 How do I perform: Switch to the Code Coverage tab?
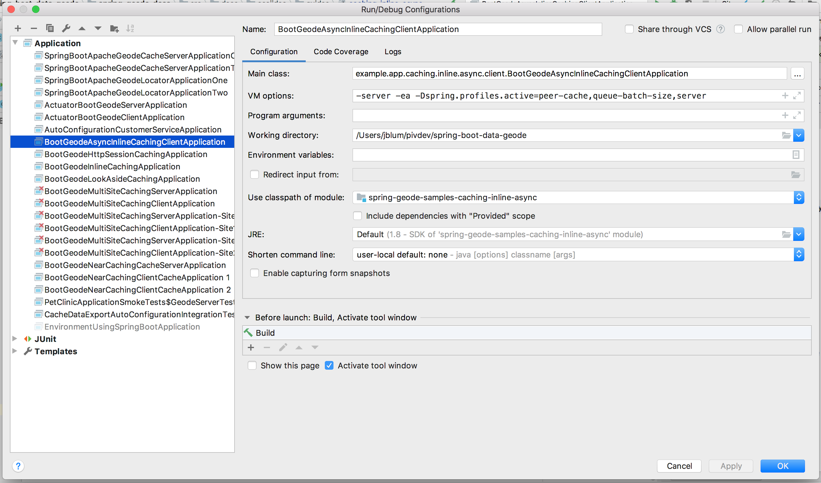tap(341, 52)
